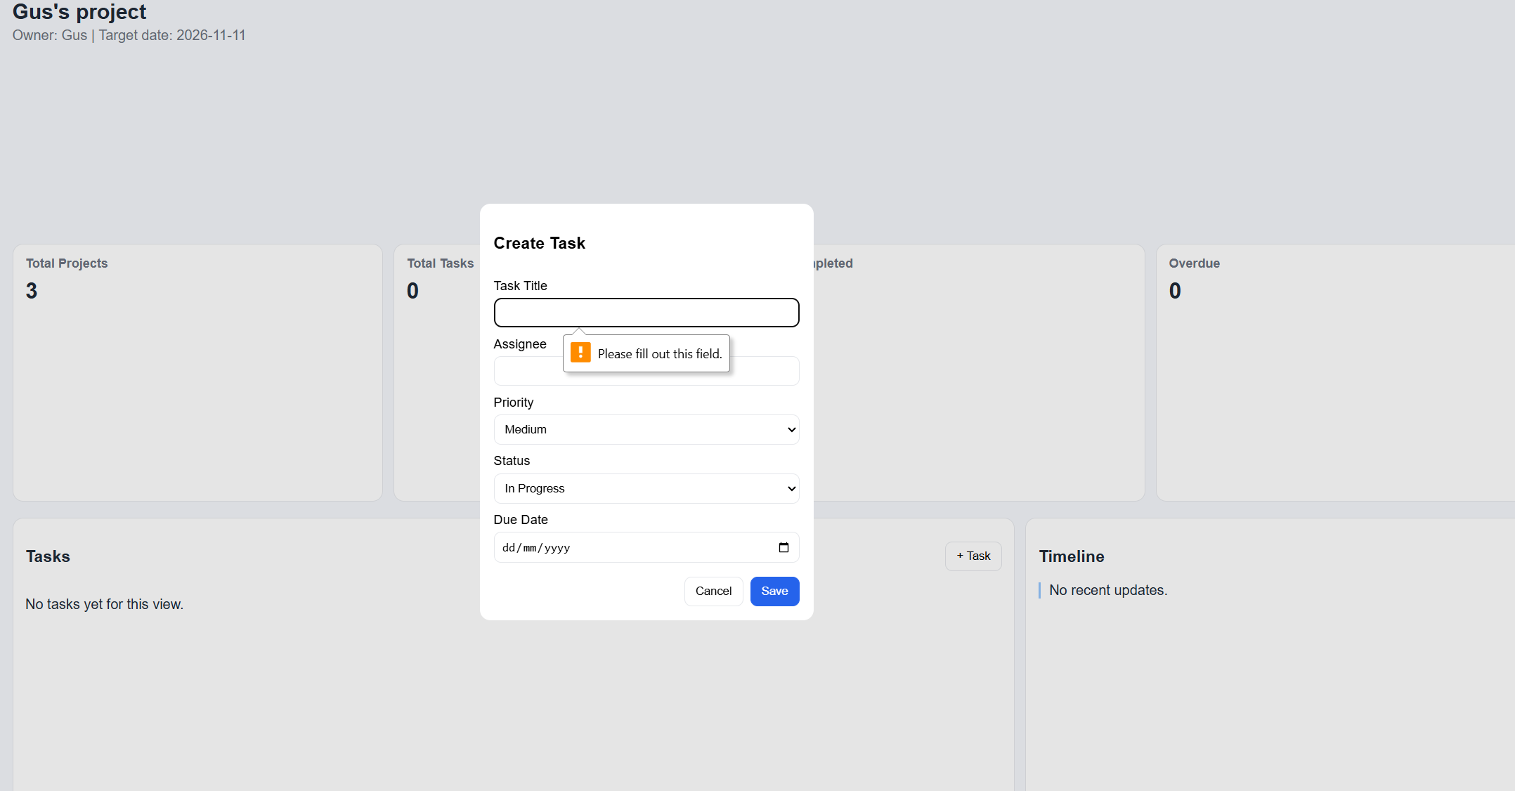The width and height of the screenshot is (1515, 791).
Task: Click the Priority field label
Action: coord(514,403)
